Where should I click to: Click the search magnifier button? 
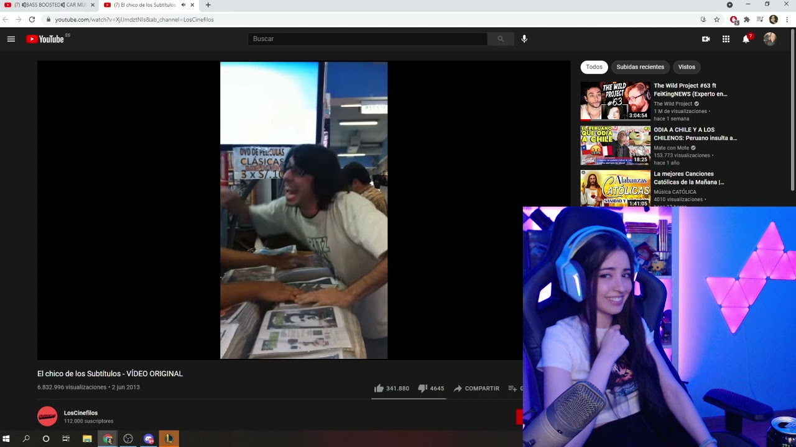click(501, 39)
